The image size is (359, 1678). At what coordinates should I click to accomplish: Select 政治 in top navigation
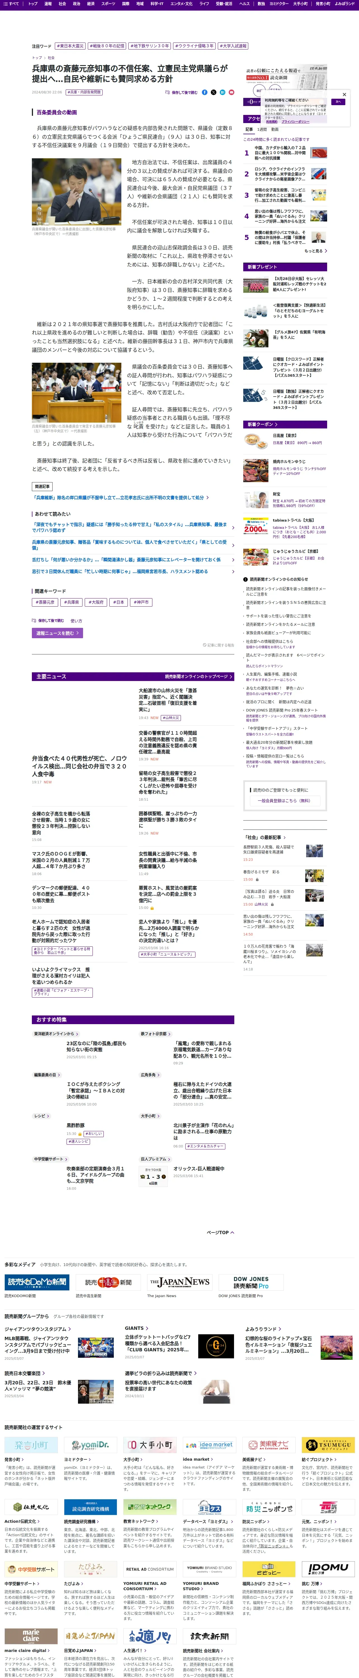(x=76, y=4)
